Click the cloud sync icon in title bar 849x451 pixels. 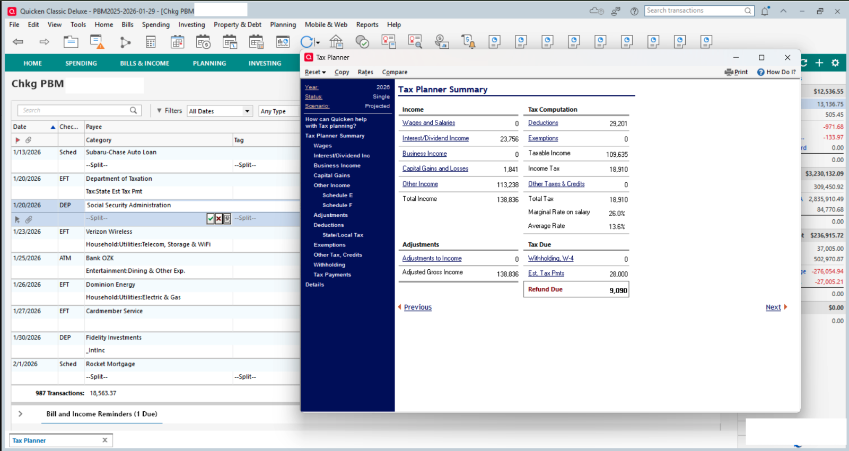pyautogui.click(x=597, y=11)
